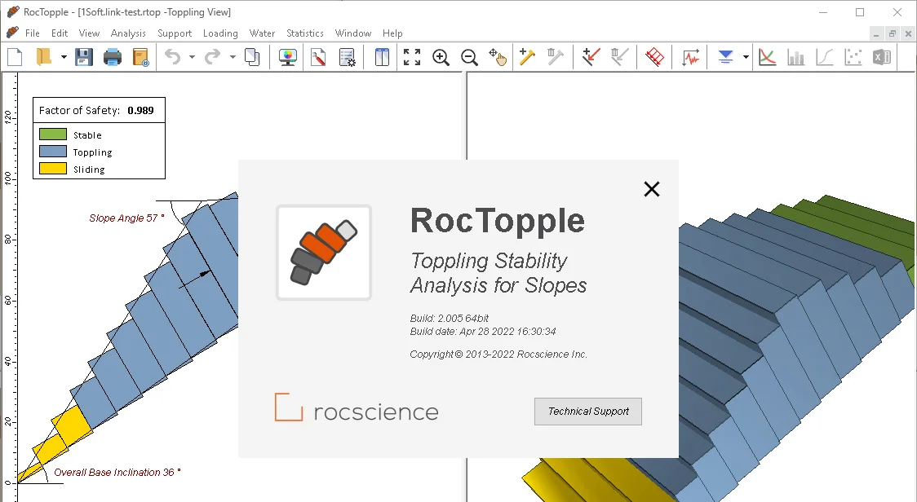This screenshot has height=502, width=917.
Task: Open project settings wrench icon
Action: [318, 57]
